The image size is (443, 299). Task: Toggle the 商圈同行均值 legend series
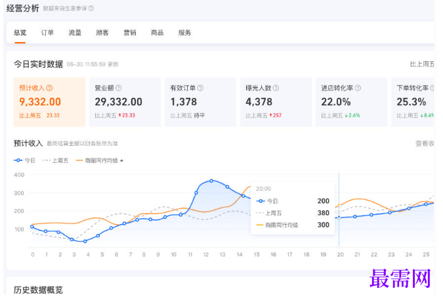coord(97,160)
